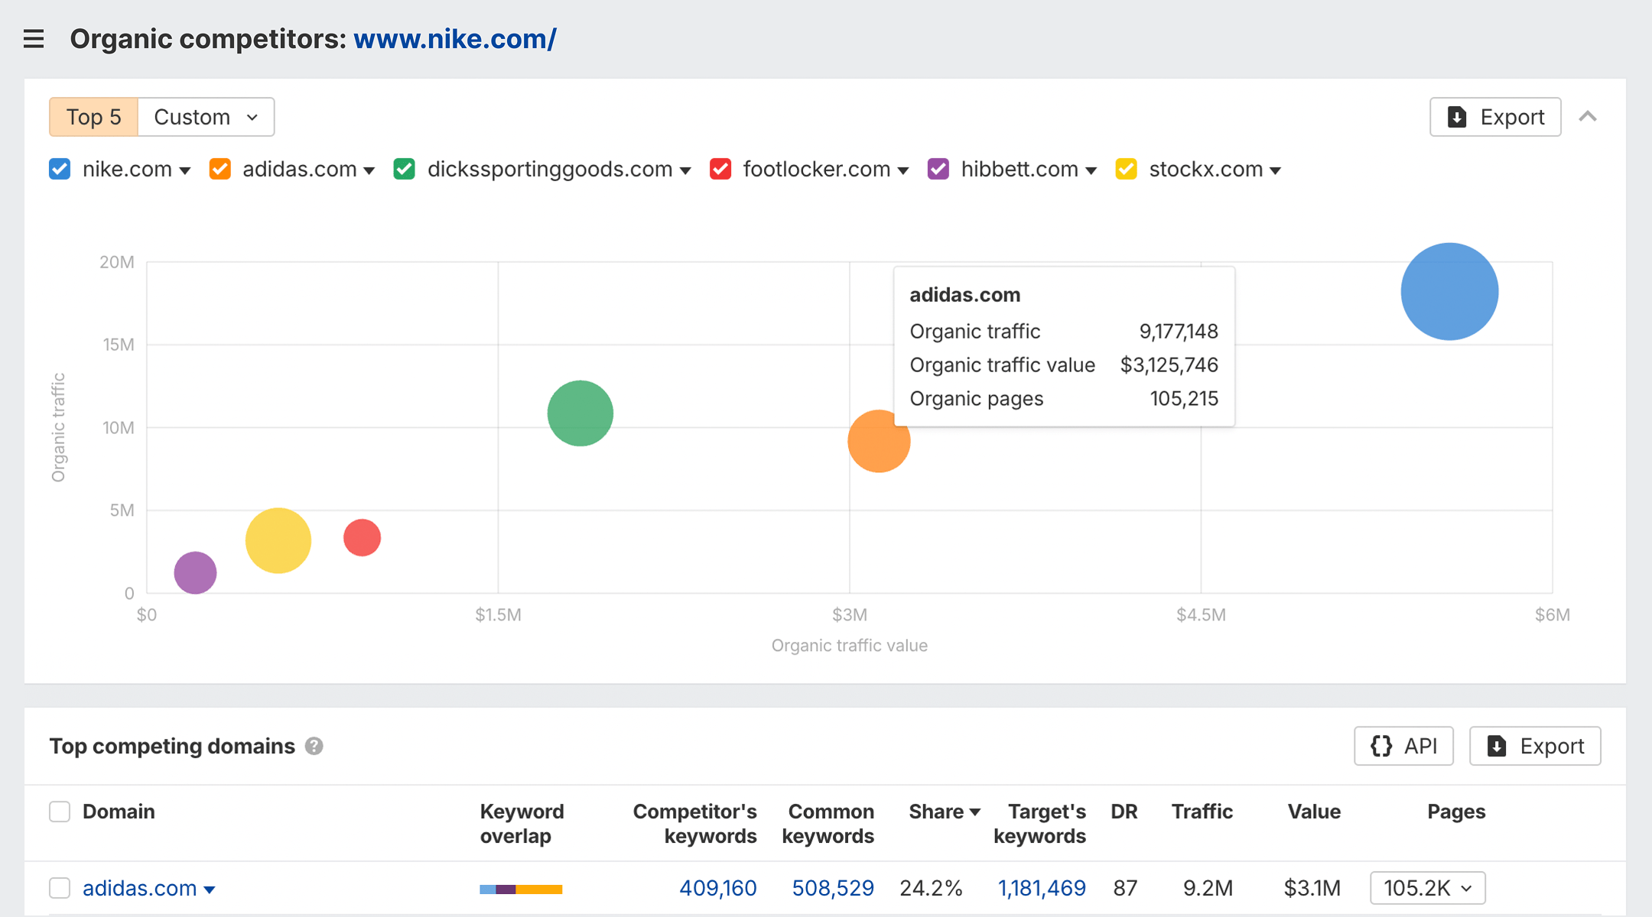Viewport: 1652px width, 917px height.
Task: Click the Common keywords column header
Action: coord(828,824)
